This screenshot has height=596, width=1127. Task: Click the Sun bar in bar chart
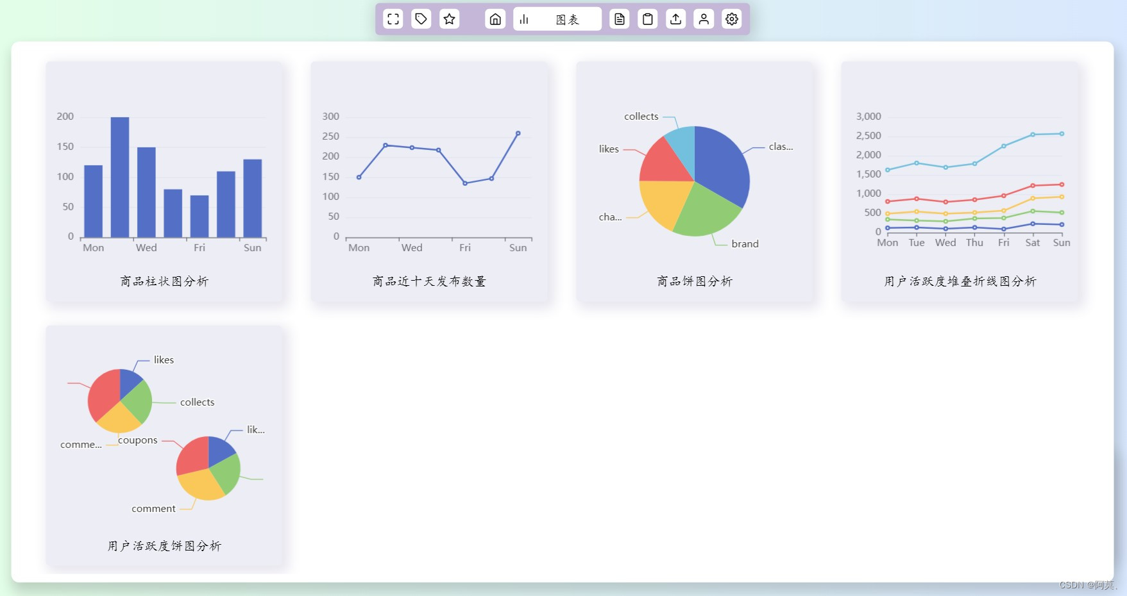253,198
